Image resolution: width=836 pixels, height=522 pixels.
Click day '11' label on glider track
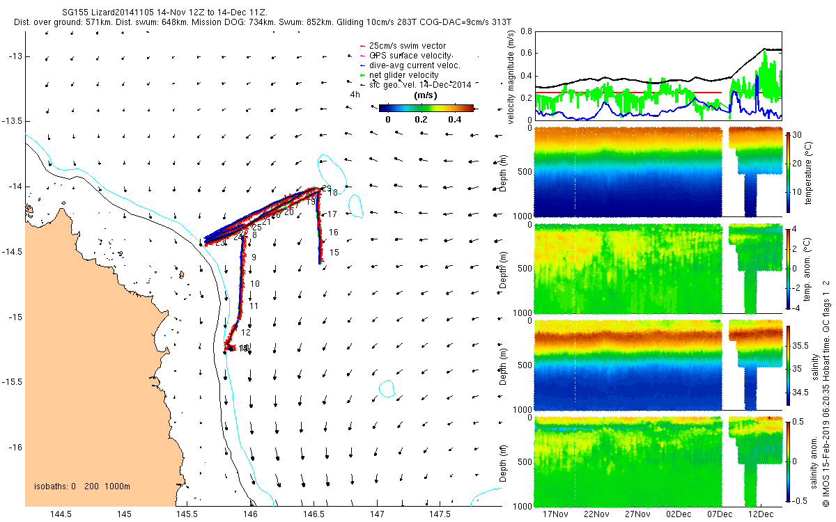click(x=254, y=306)
